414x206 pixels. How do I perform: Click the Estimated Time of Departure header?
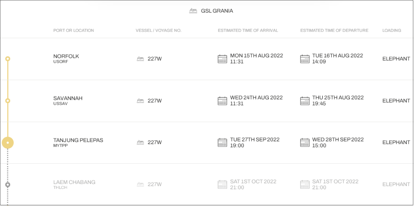334,31
